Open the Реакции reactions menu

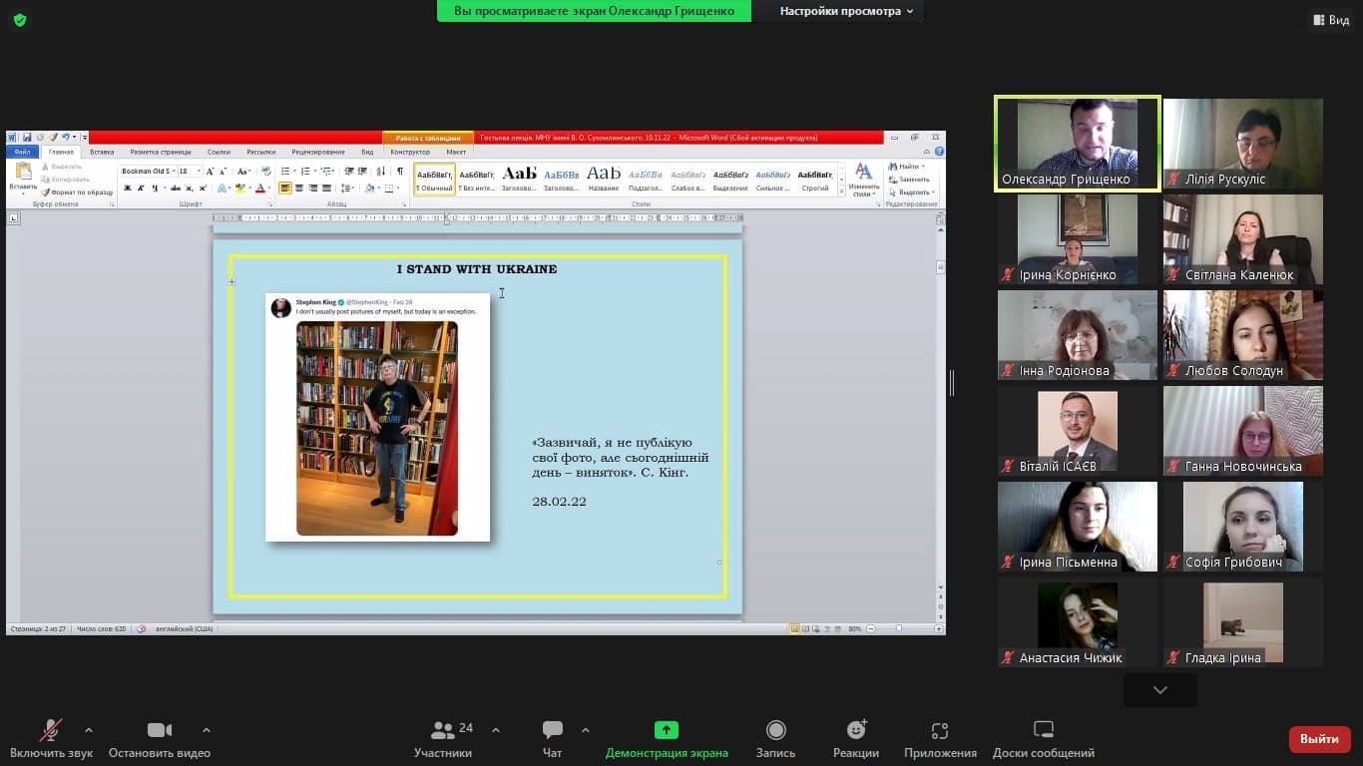click(855, 739)
